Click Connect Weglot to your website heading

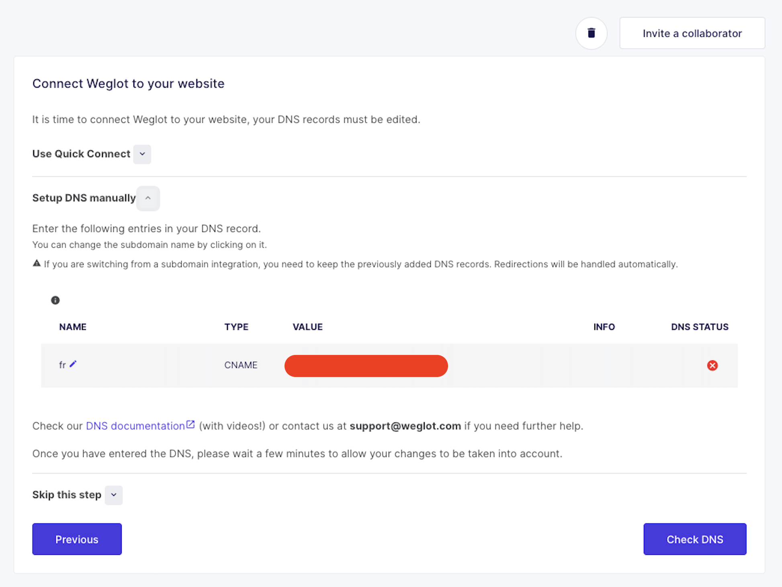tap(128, 84)
